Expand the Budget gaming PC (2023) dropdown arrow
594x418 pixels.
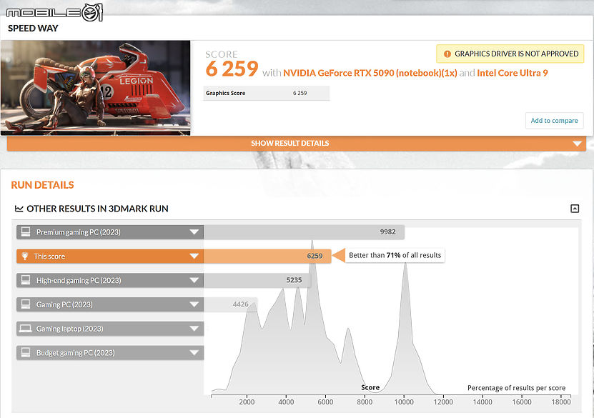point(194,353)
